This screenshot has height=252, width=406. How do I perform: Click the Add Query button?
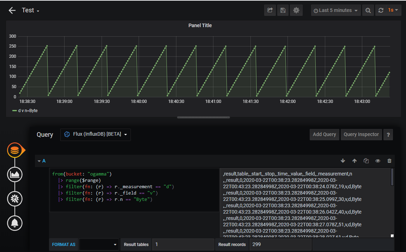324,134
